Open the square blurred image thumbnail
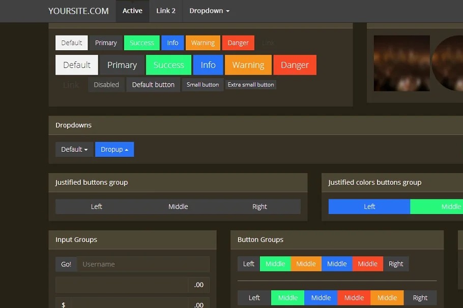 [401, 63]
